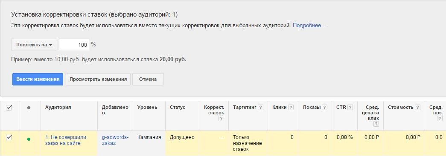
Task: Open audience Не совершили заказ на сайте
Action: tap(66, 140)
